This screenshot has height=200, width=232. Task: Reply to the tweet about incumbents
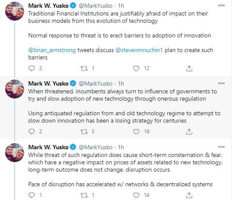pyautogui.click(x=31, y=132)
